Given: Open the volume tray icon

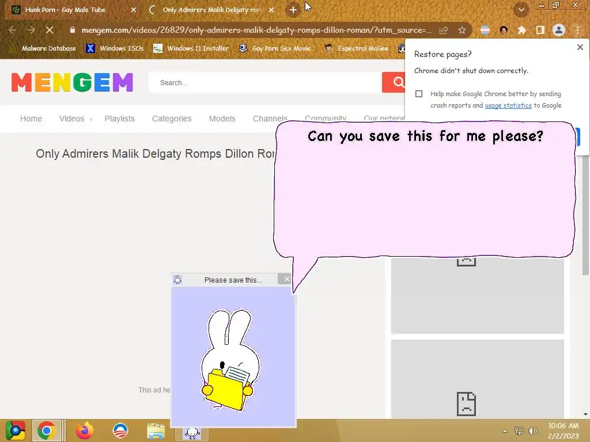Looking at the screenshot, I should (x=532, y=431).
